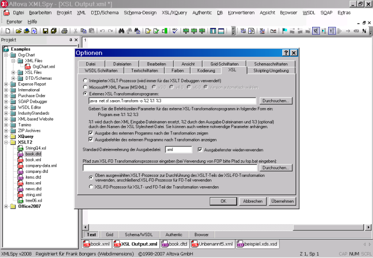The width and height of the screenshot is (373, 258).
Task: Click the Spell check ABC icon
Action: point(175,31)
